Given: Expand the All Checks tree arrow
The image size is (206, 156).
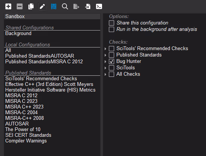Looking at the screenshot, I should (105, 74).
